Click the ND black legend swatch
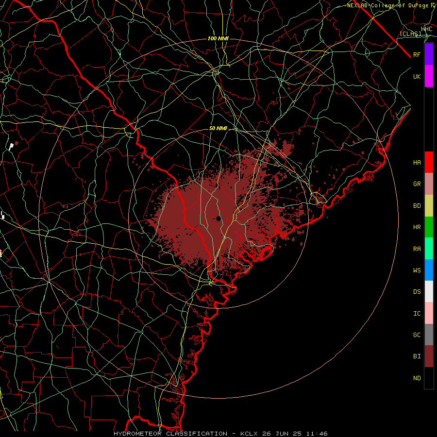 click(x=429, y=378)
